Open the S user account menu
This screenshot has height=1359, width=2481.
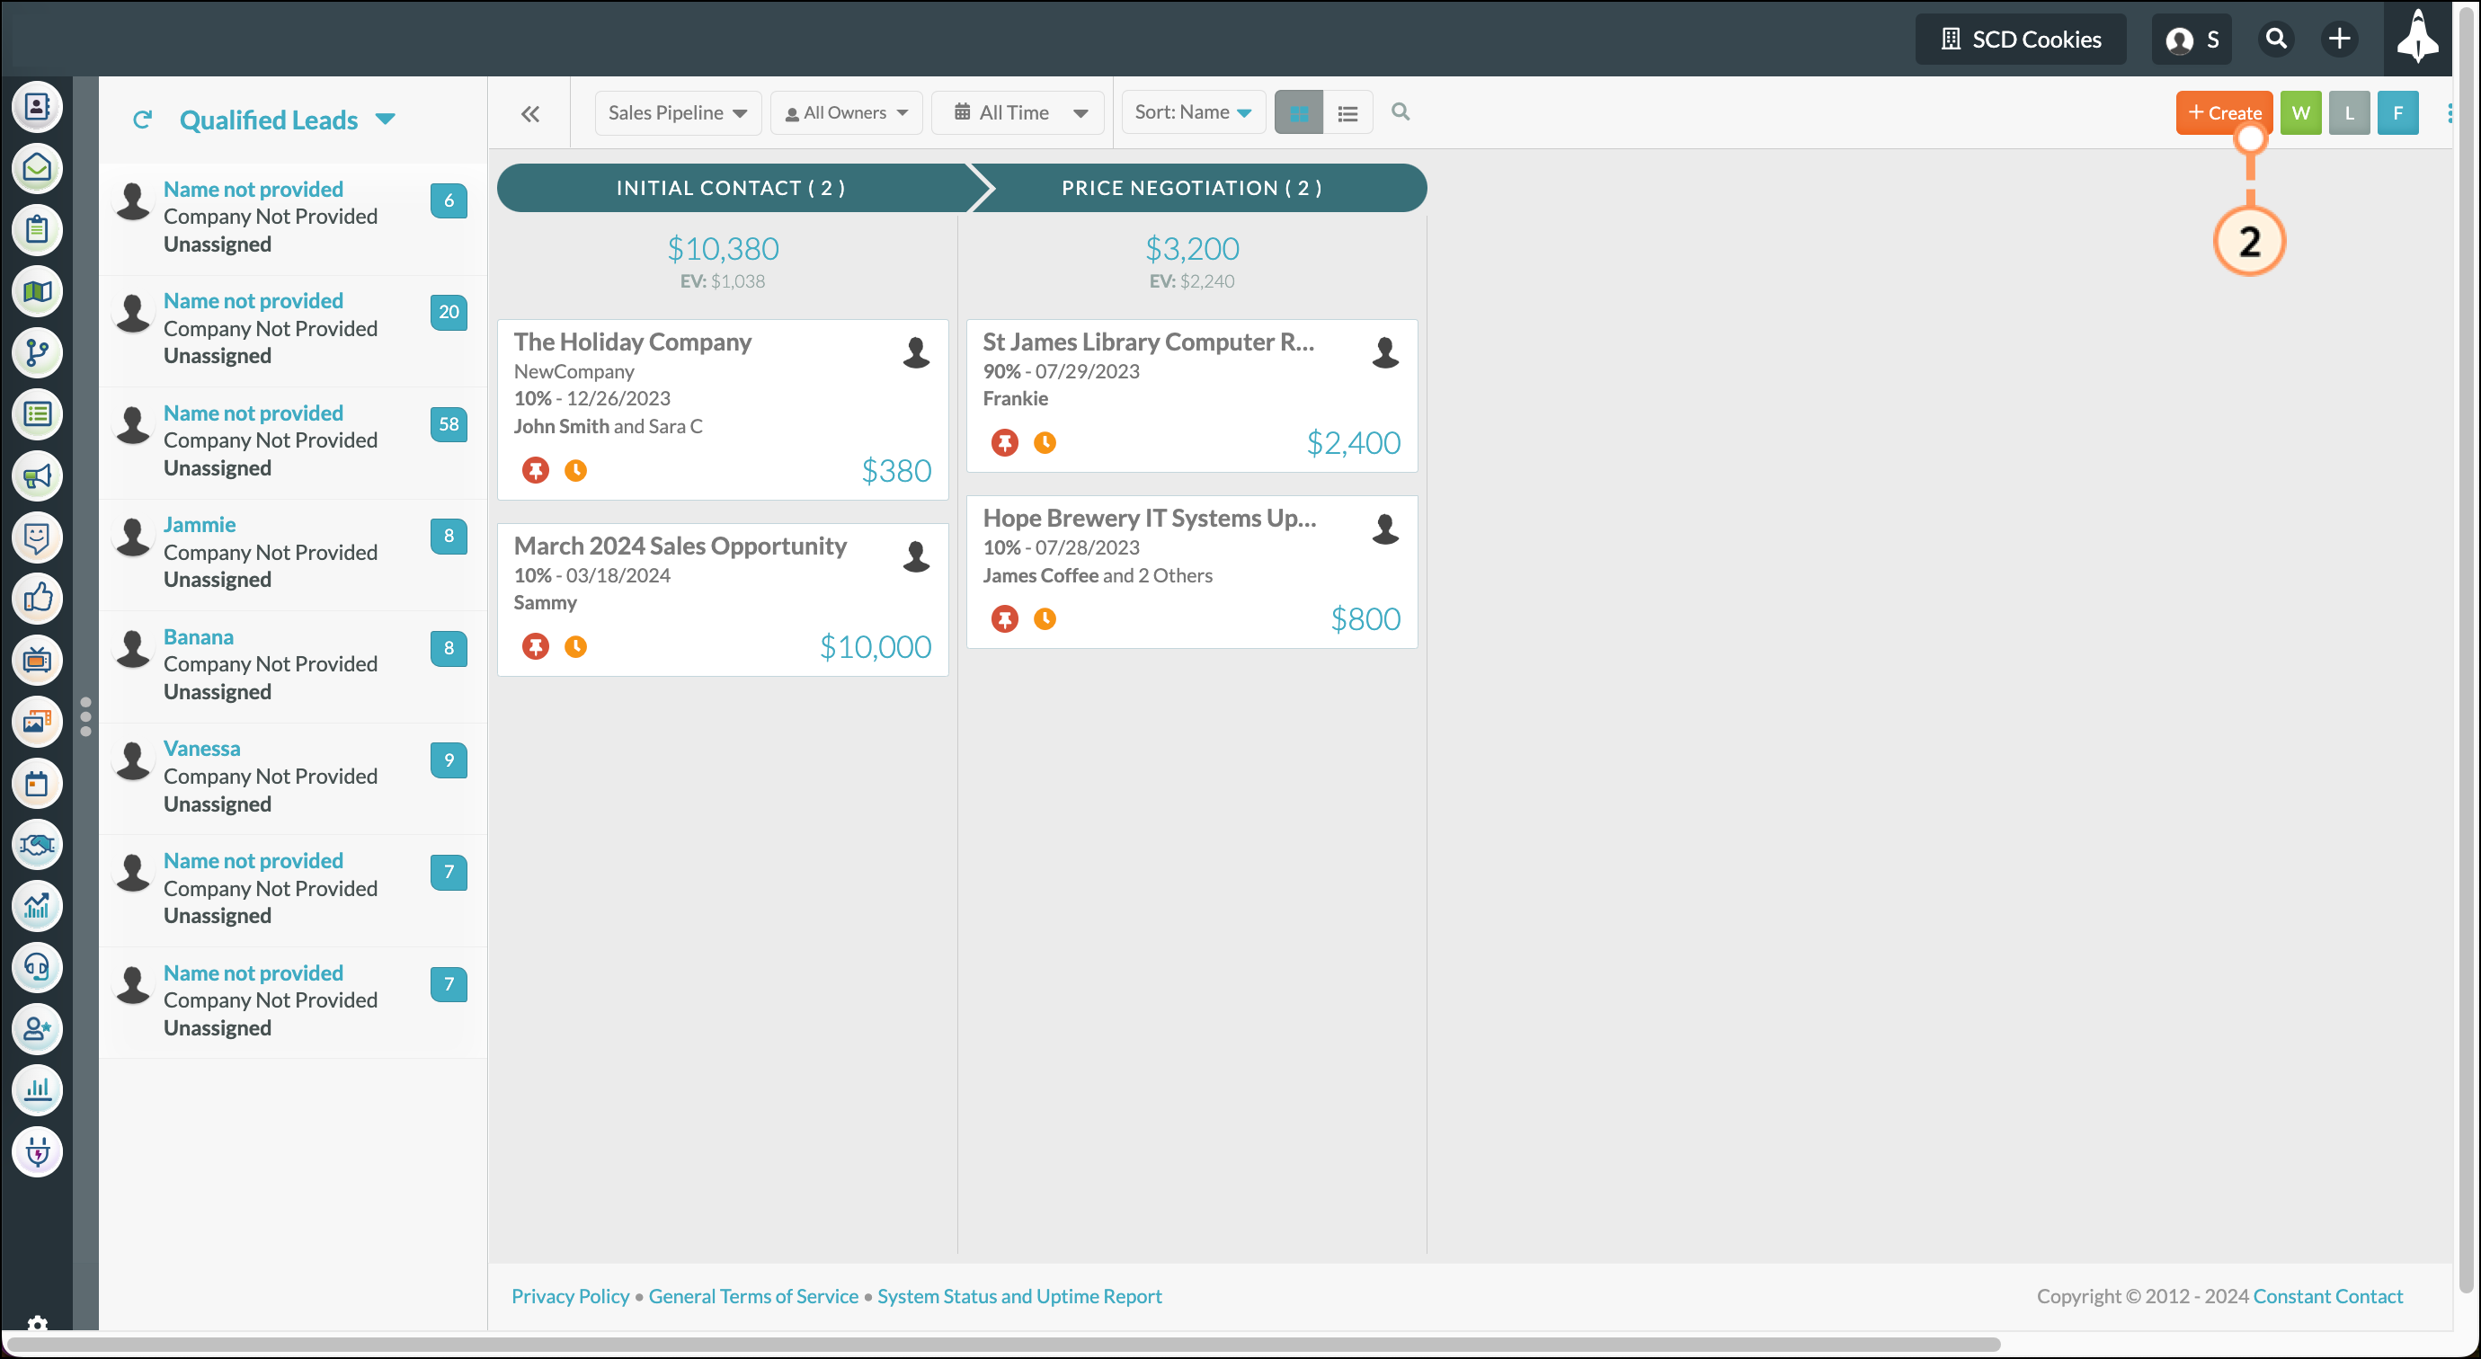tap(2192, 39)
